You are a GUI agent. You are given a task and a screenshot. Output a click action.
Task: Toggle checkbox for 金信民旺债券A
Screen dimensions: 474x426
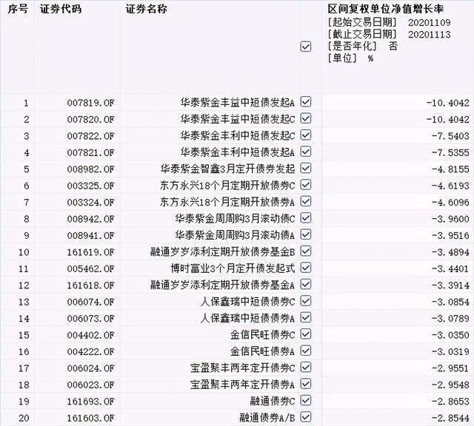pos(306,351)
